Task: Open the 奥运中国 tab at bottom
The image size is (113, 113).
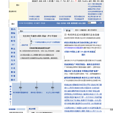Action: 32,109
